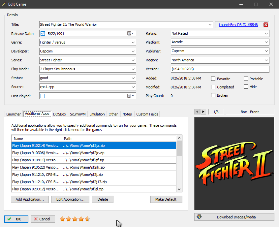Select the sf2j17.zip application row
The height and width of the screenshot is (227, 279).
coord(94,182)
